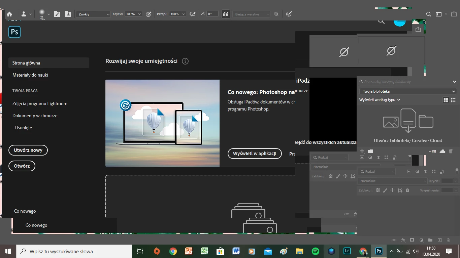
Task: Click the Libraries new group folder icon
Action: pyautogui.click(x=370, y=151)
